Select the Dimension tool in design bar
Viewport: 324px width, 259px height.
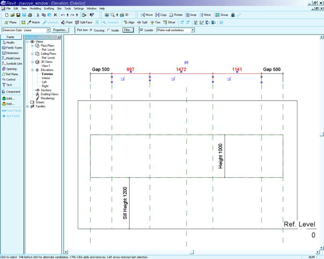(x=10, y=53)
